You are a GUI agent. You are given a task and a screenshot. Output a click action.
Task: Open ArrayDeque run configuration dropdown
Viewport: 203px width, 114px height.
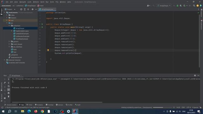(x=164, y=6)
